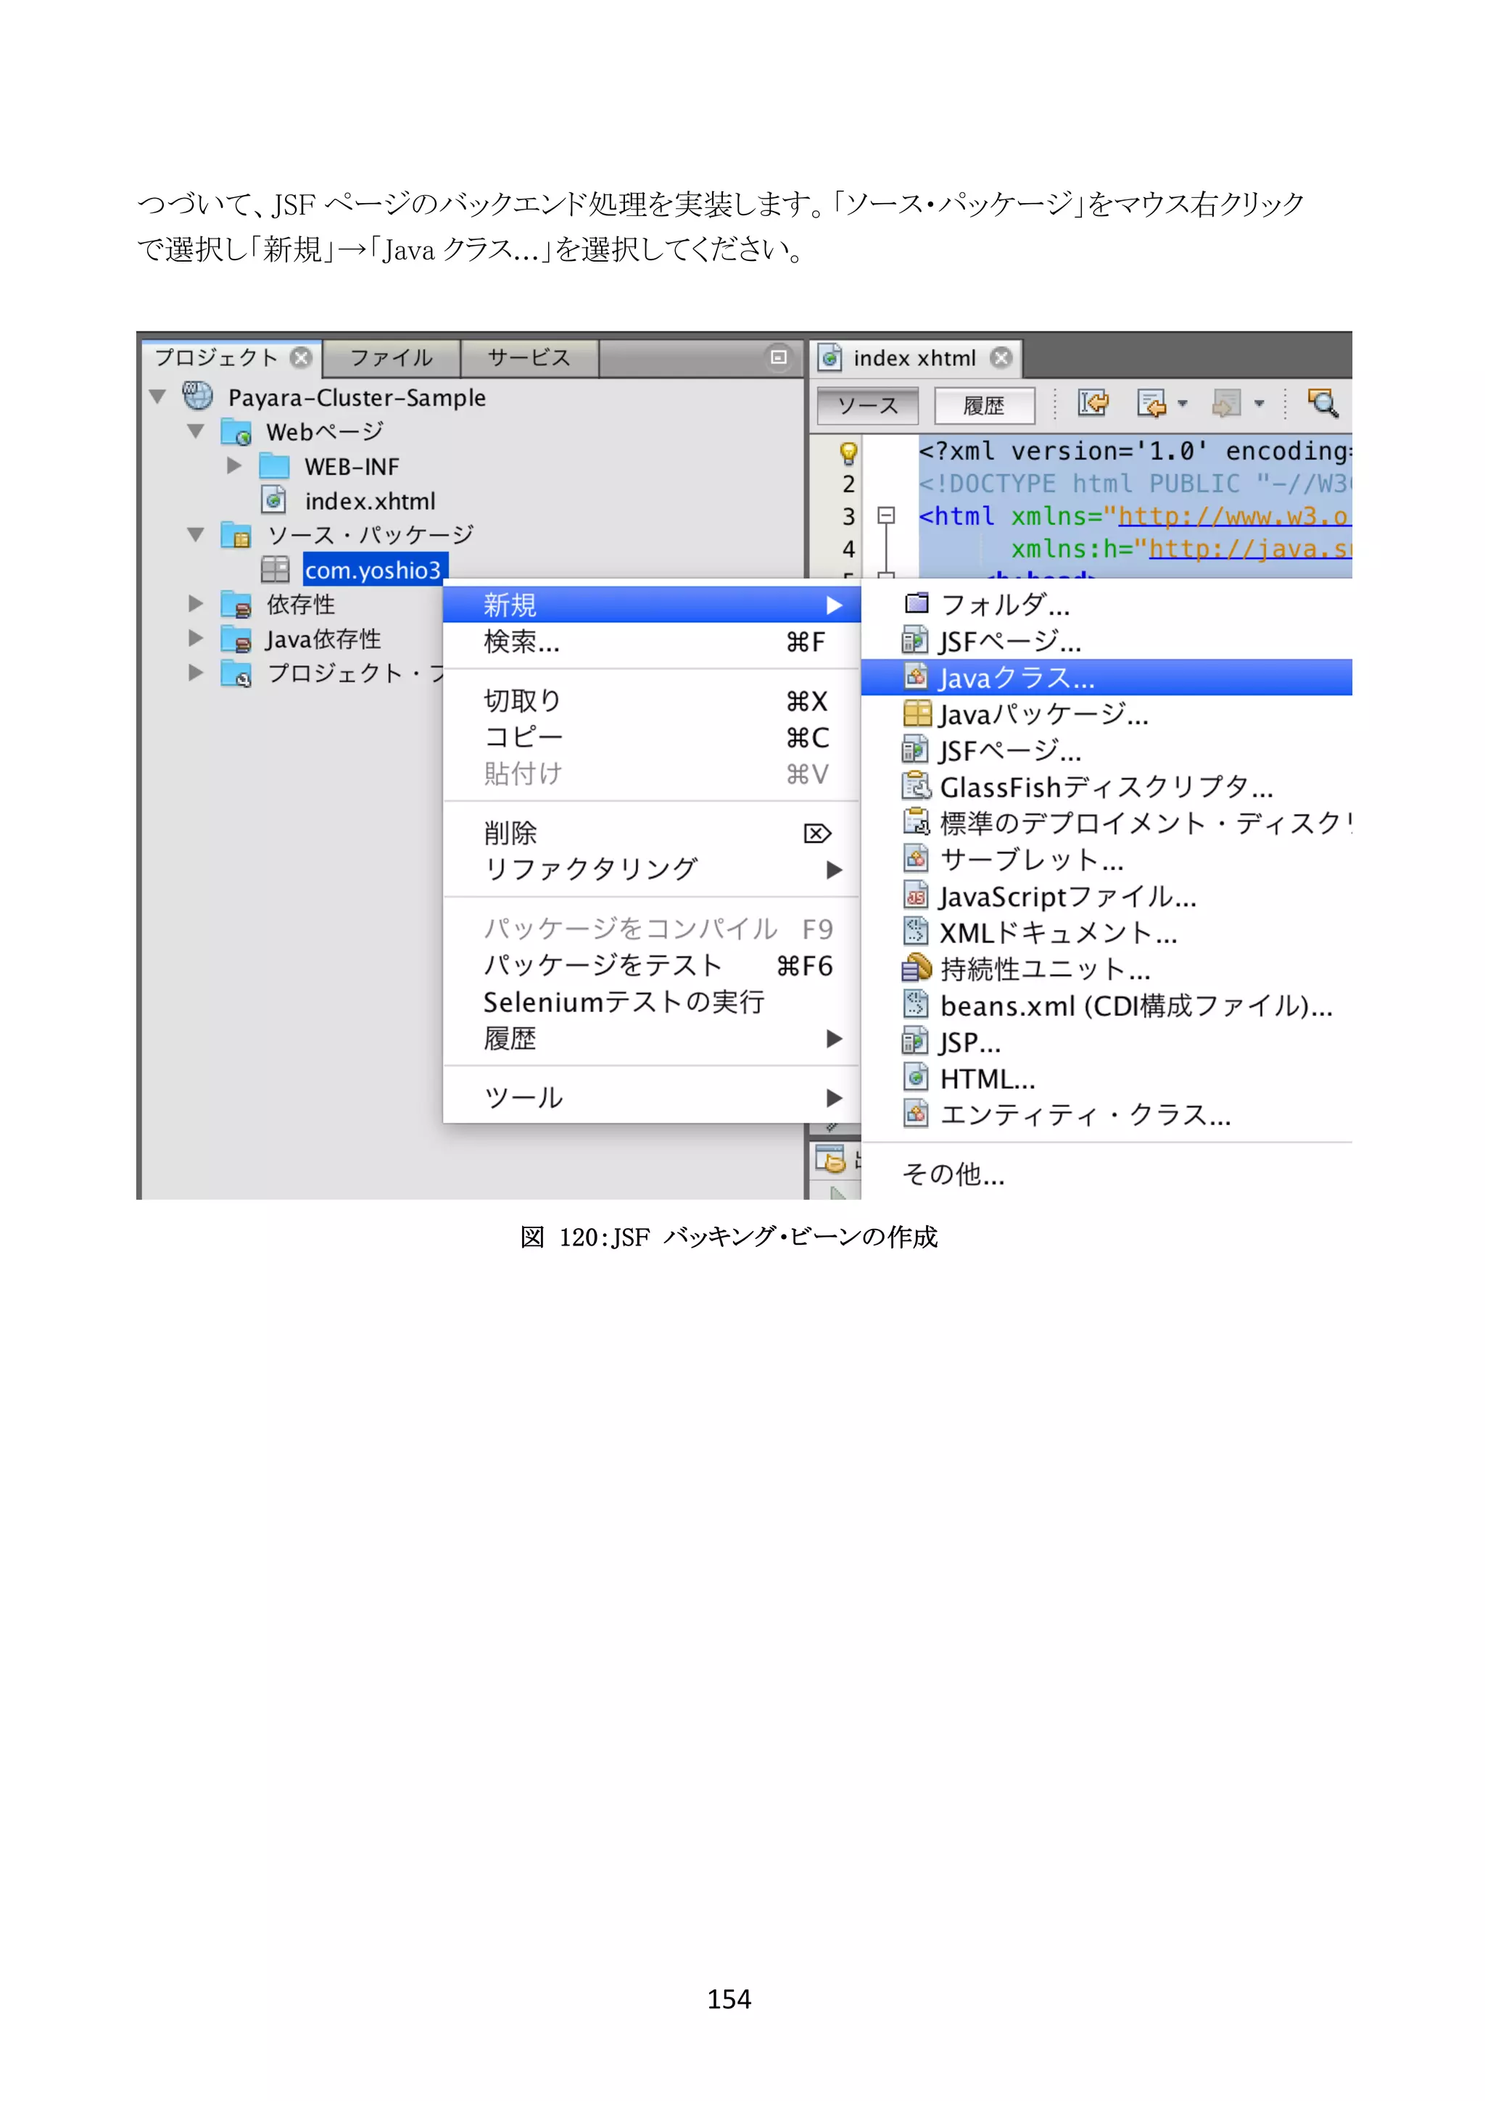Close the プロジェクト tab
Viewport: 1485px width, 2101px height.
[x=301, y=358]
